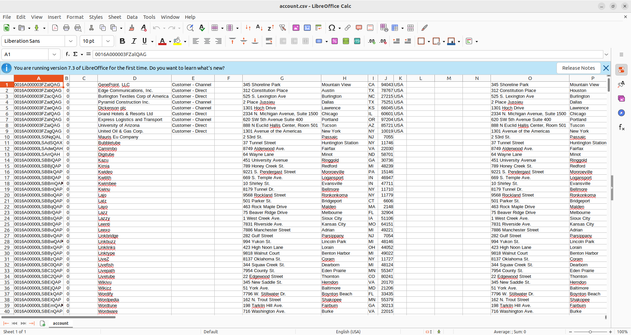Image resolution: width=631 pixels, height=335 pixels.
Task: Click the Sort Ascending icon
Action: point(259,28)
